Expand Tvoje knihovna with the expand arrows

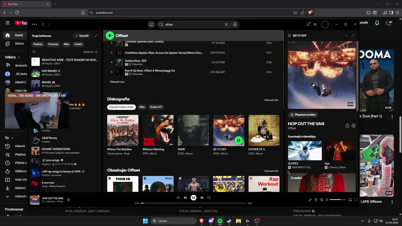coord(96,36)
